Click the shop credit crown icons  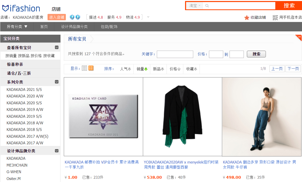tap(75, 17)
